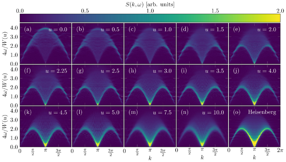
Task: Click the 2.0 y-tick of panel (f)
Action: coord(14,87)
